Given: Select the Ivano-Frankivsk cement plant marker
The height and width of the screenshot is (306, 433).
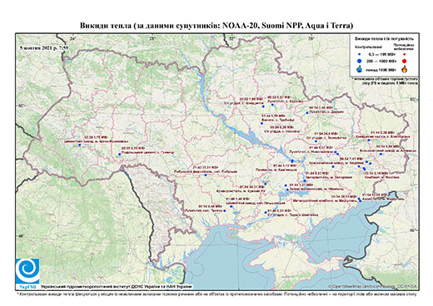Looking at the screenshot, I should tap(79, 145).
